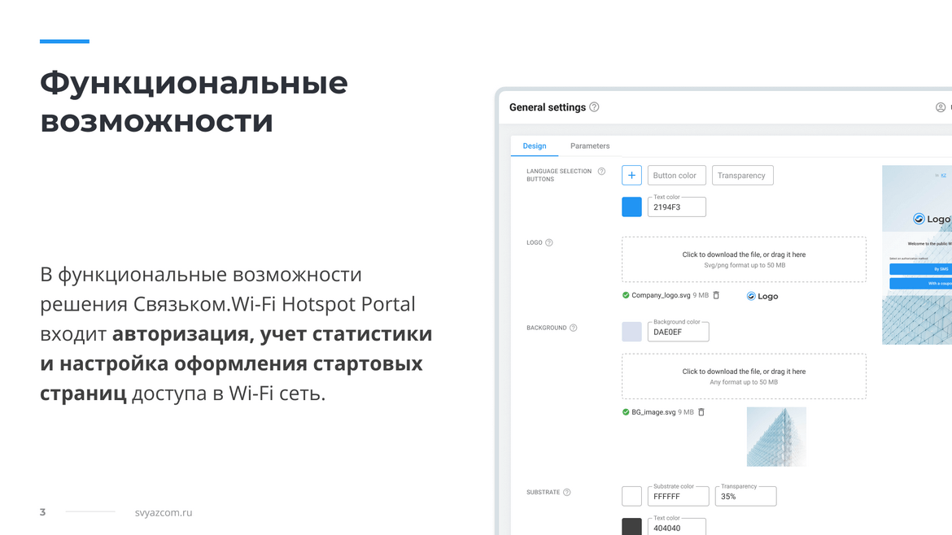
Task: Edit the substrate Transparency 35% field
Action: coord(745,496)
